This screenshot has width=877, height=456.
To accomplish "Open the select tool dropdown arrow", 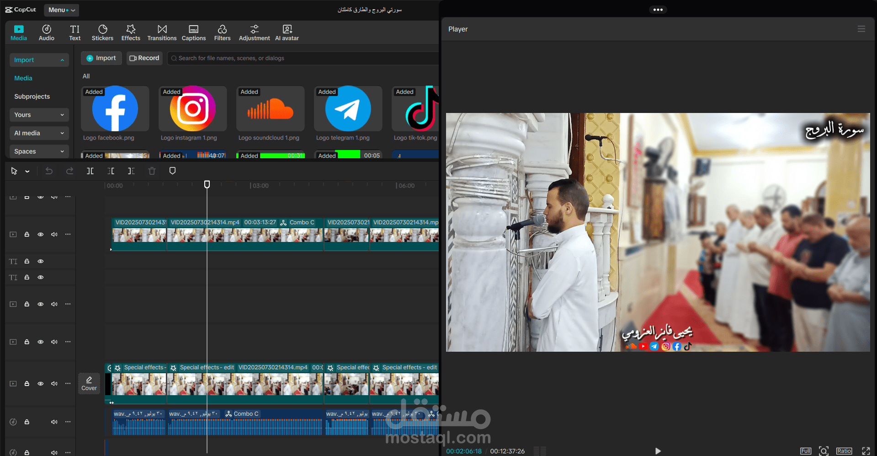I will point(27,172).
